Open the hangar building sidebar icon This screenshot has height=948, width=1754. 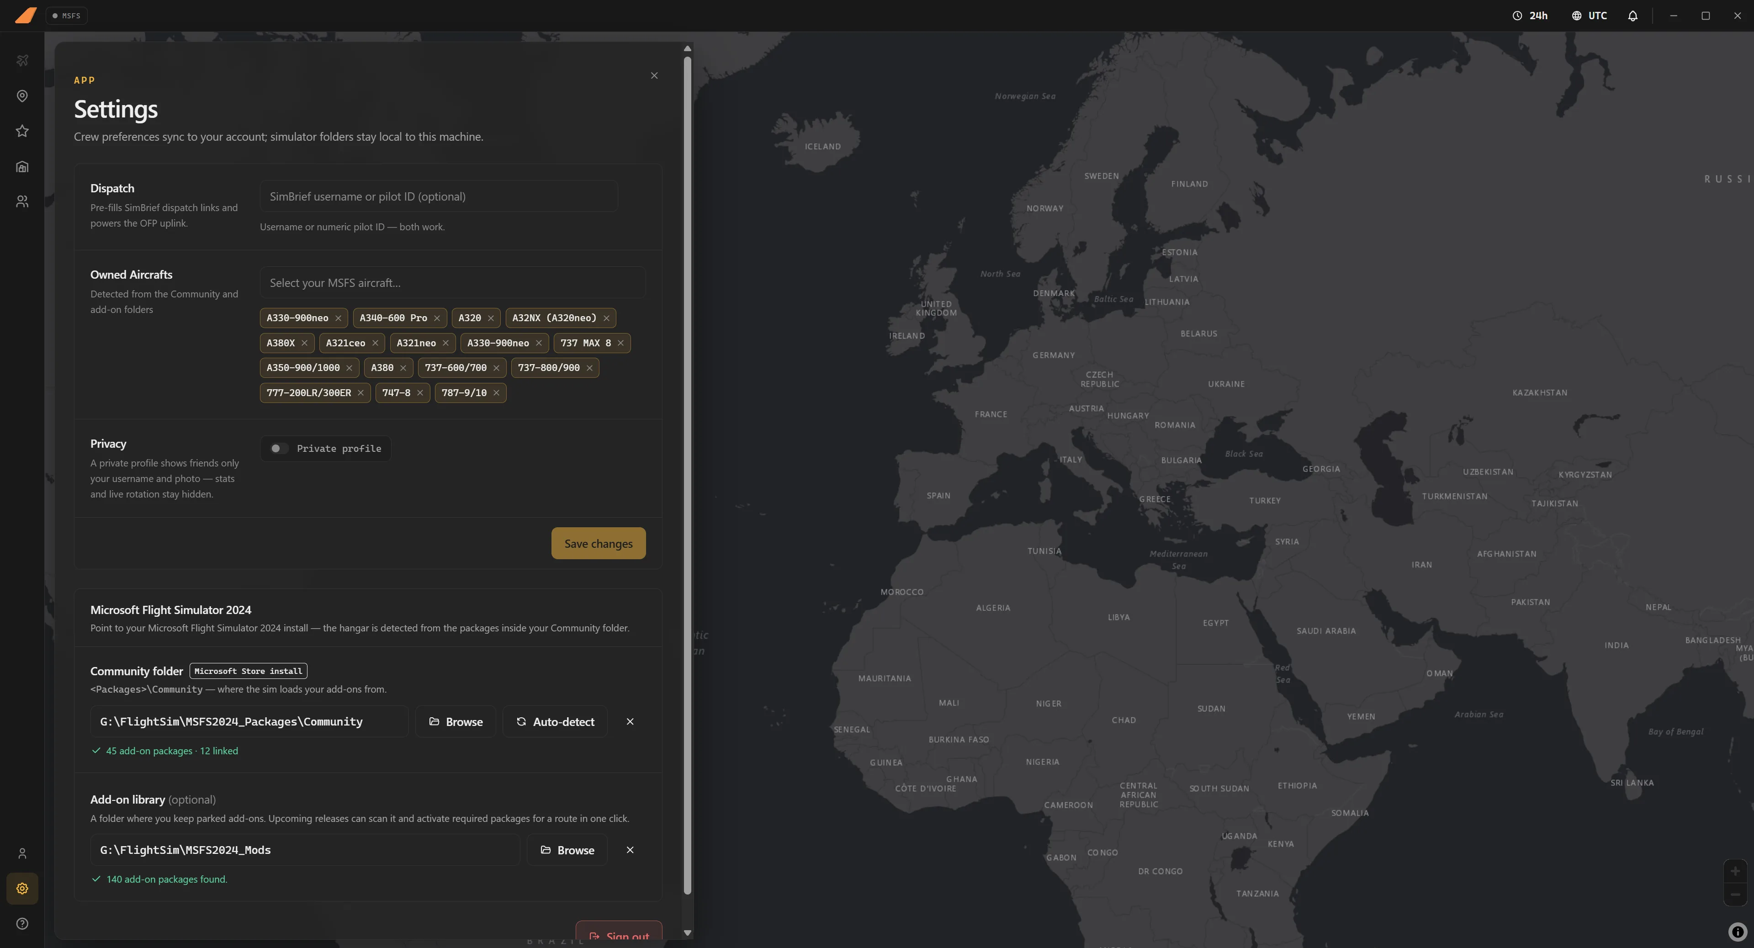[22, 167]
